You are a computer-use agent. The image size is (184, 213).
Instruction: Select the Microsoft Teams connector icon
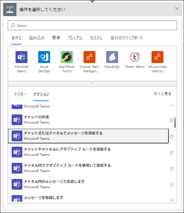[21, 57]
